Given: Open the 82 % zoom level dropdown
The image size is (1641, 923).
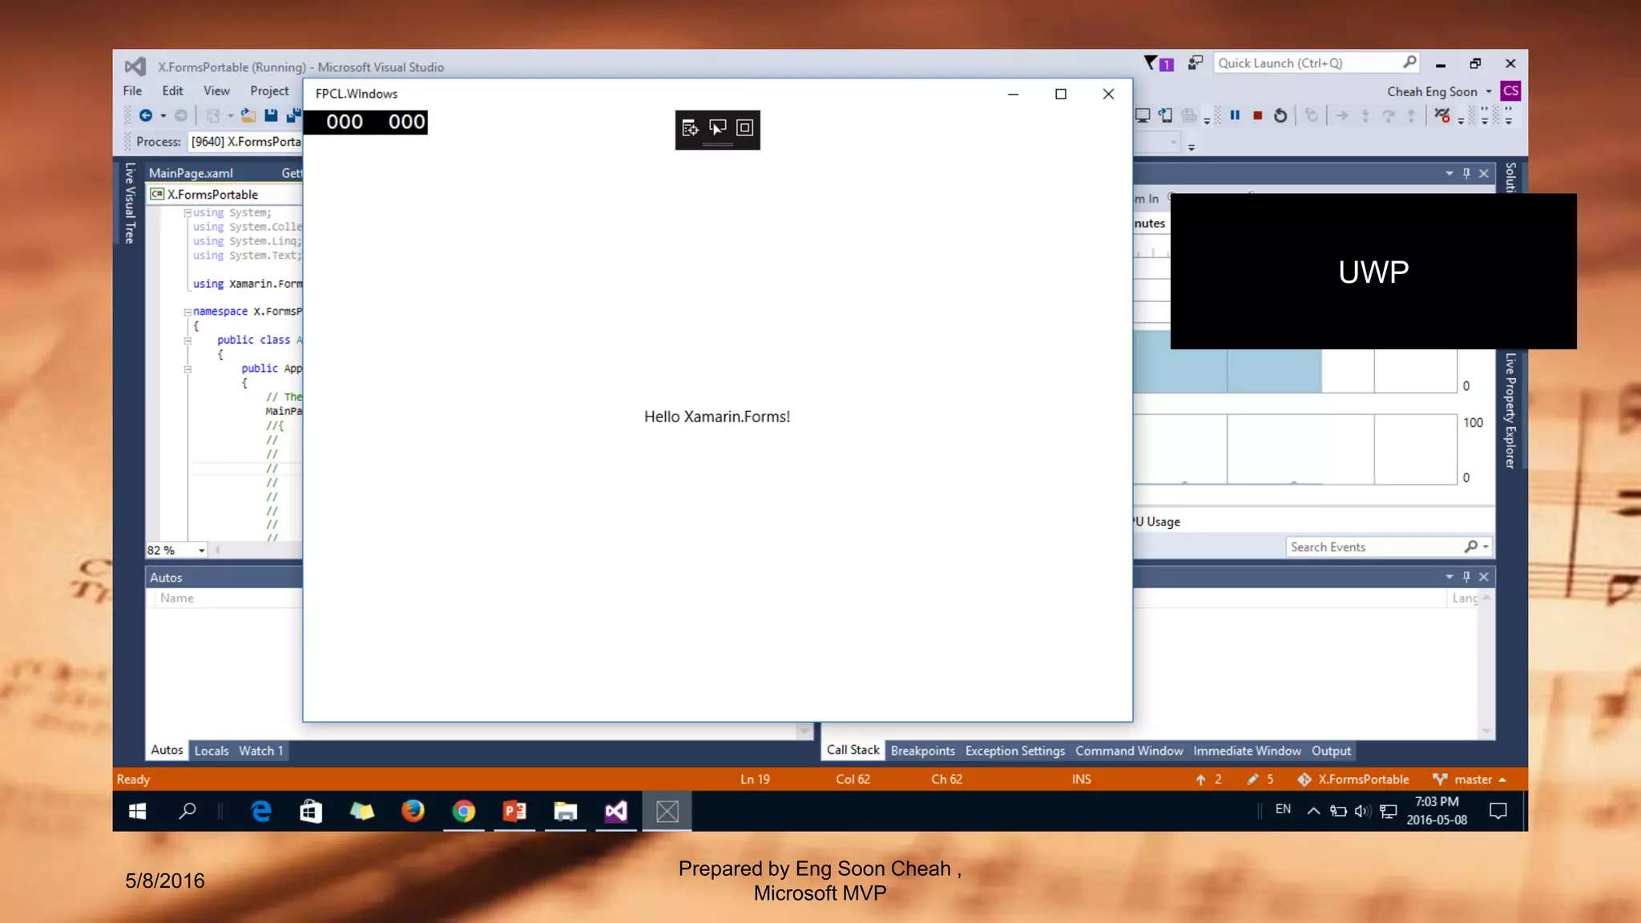Looking at the screenshot, I should tap(202, 550).
